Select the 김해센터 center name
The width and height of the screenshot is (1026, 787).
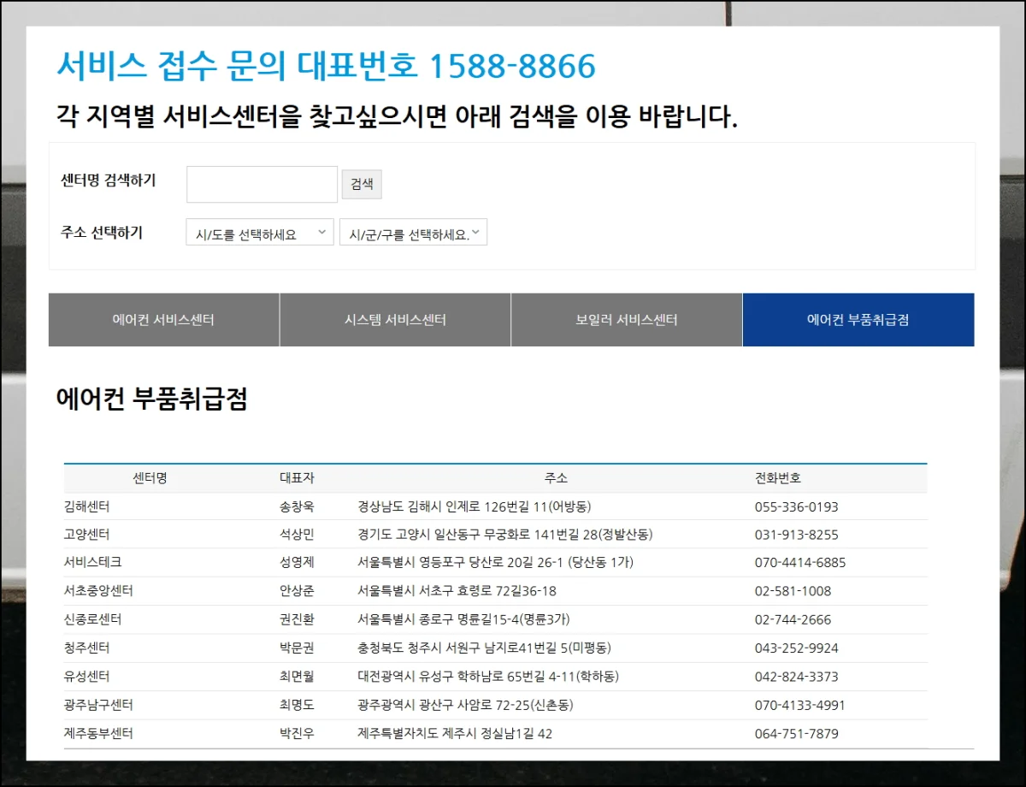(86, 506)
